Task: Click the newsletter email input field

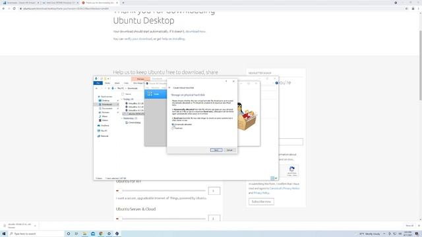Action: tap(291, 142)
